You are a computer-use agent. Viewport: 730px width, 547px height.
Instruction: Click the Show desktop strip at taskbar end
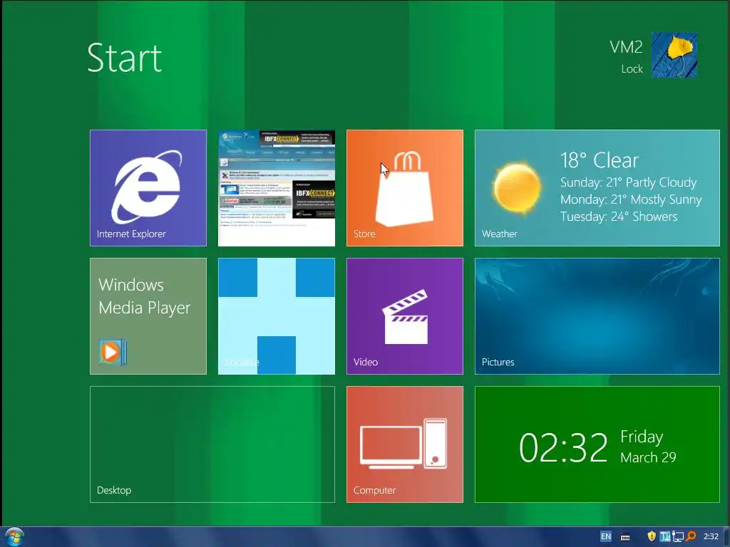pyautogui.click(x=726, y=537)
